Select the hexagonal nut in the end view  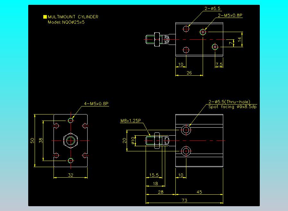tap(71, 141)
